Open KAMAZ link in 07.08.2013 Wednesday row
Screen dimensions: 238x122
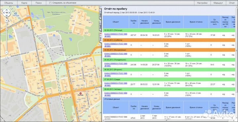116,84
